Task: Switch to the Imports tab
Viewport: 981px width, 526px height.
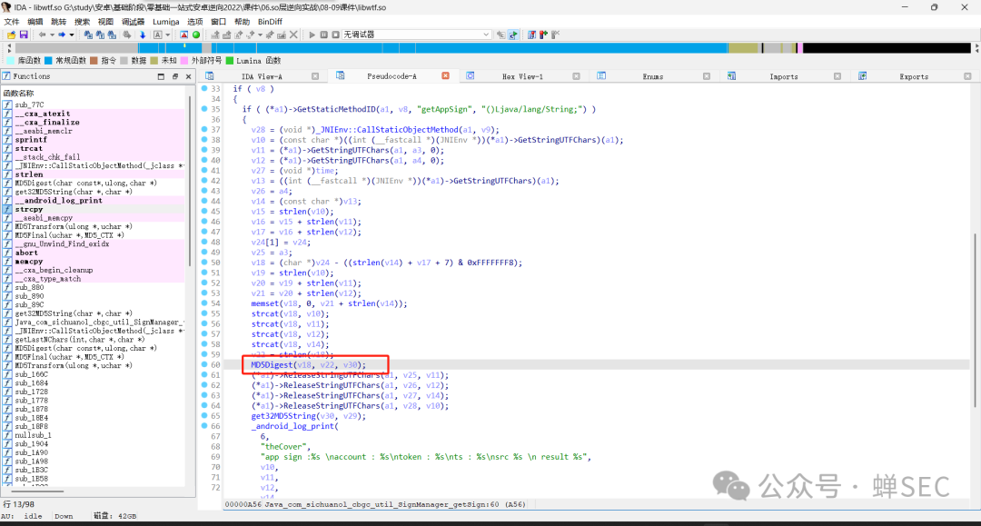Action: pyautogui.click(x=783, y=76)
